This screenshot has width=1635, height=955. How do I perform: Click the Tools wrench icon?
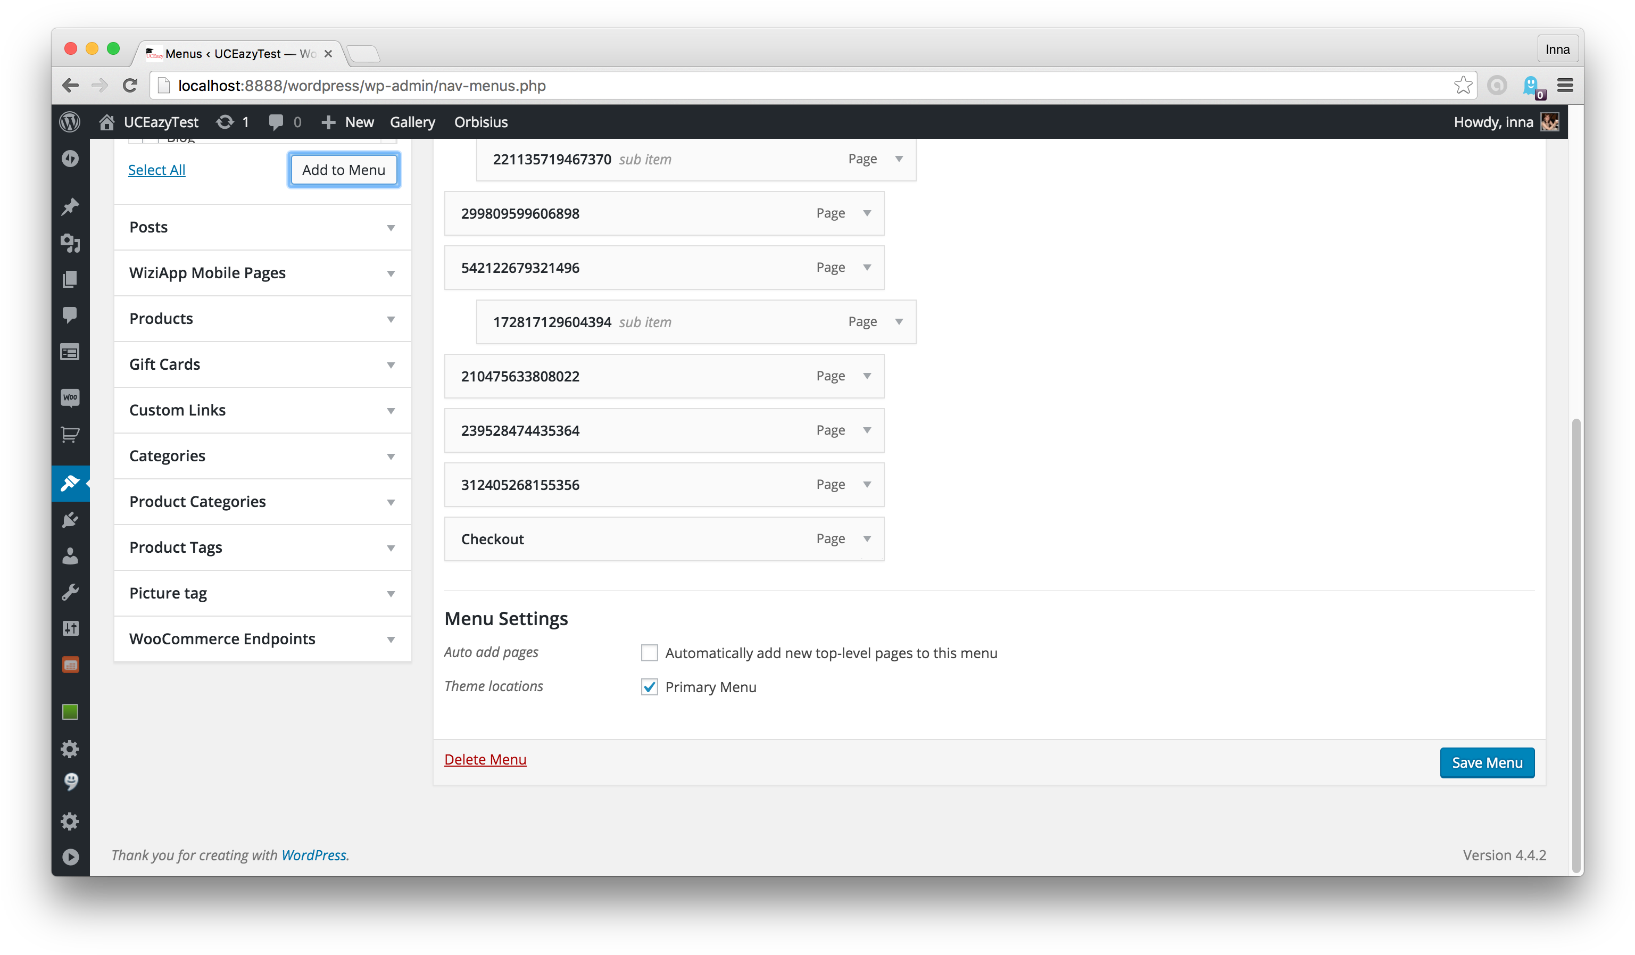point(70,591)
